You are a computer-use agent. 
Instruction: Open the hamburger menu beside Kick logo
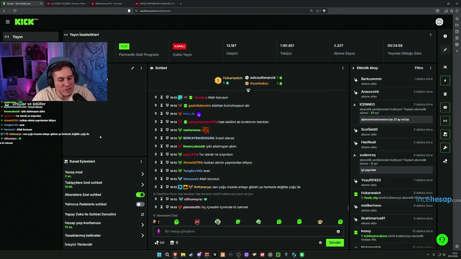click(x=8, y=22)
